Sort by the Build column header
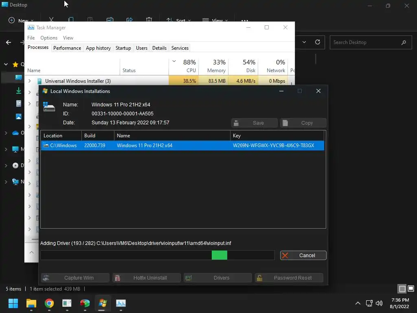This screenshot has height=313, width=417. (98, 135)
